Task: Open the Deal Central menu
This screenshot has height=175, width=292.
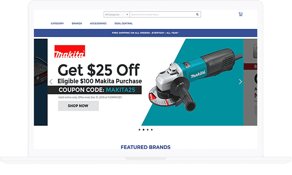Action: pyautogui.click(x=123, y=23)
